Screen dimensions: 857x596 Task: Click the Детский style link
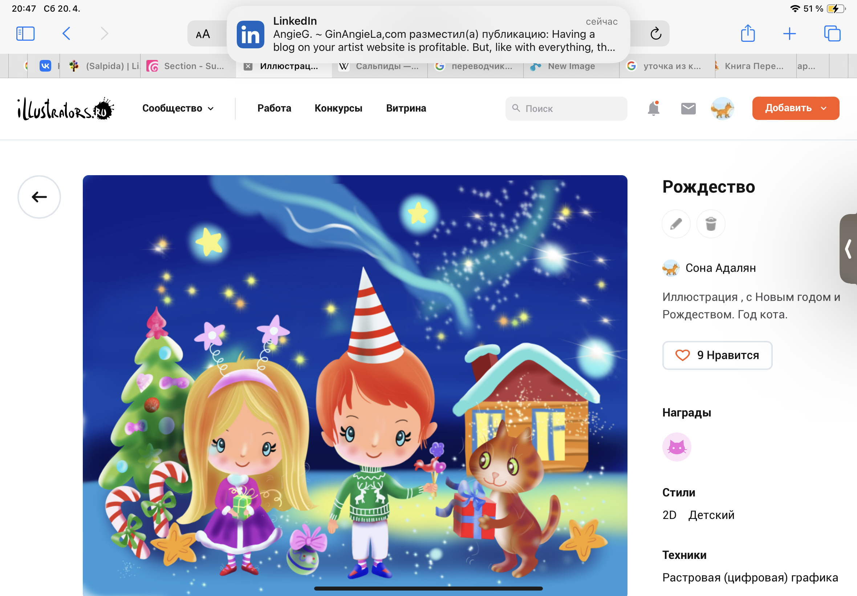(x=711, y=515)
